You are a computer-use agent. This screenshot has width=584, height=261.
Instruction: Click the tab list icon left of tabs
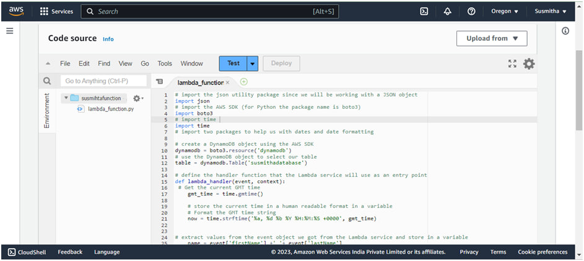[x=159, y=82]
